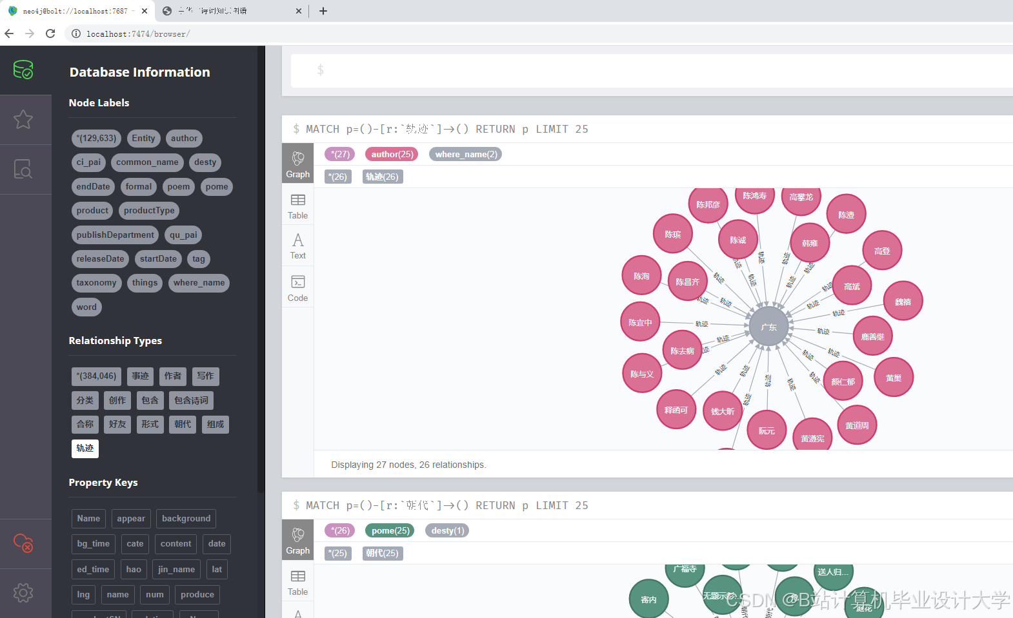Click the first MATCH 轨迹 query text
Viewport: 1013px width, 618px height.
446,130
